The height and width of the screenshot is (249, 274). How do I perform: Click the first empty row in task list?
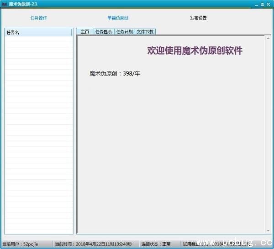(38, 40)
